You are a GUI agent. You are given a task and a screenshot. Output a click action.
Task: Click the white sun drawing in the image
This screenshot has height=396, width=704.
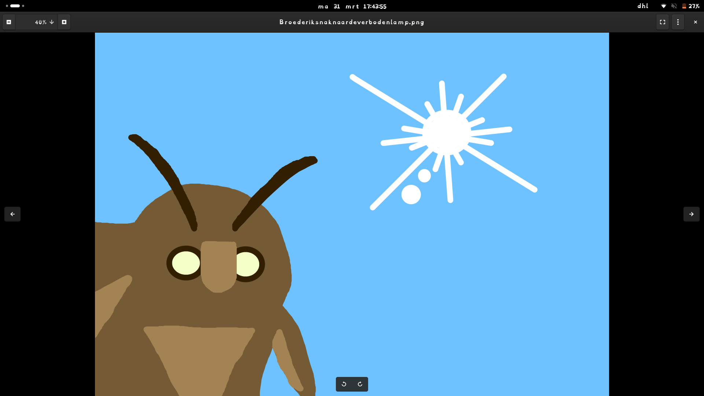(x=446, y=133)
